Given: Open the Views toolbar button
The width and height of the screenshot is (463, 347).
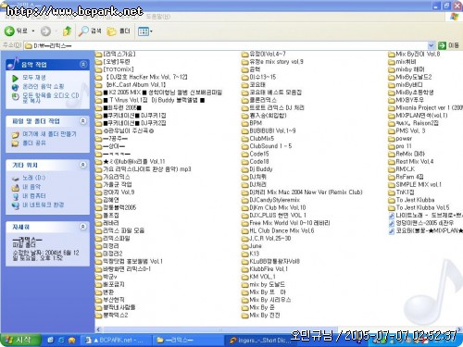Looking at the screenshot, I should click(x=144, y=31).
